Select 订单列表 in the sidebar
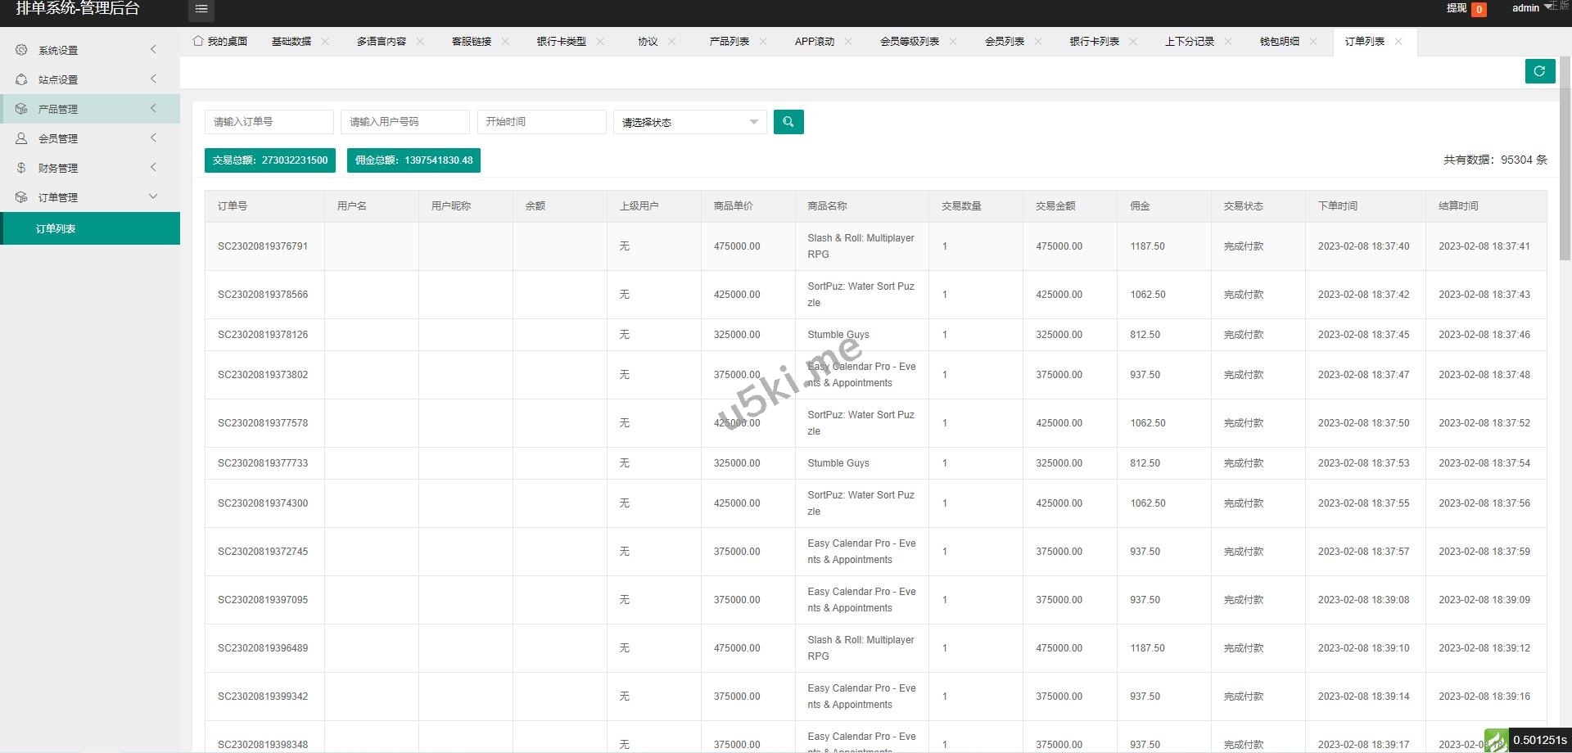Screen dimensions: 1572x753 tap(56, 228)
